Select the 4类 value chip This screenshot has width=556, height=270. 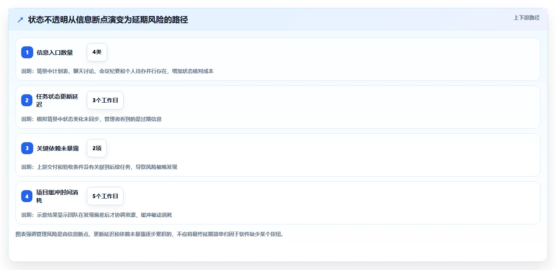point(97,52)
